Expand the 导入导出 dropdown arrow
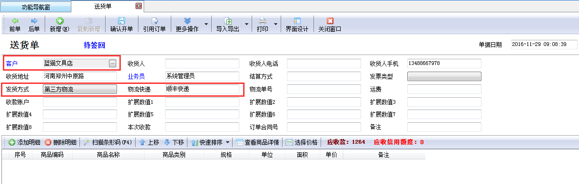579x184 pixels. 246,24
